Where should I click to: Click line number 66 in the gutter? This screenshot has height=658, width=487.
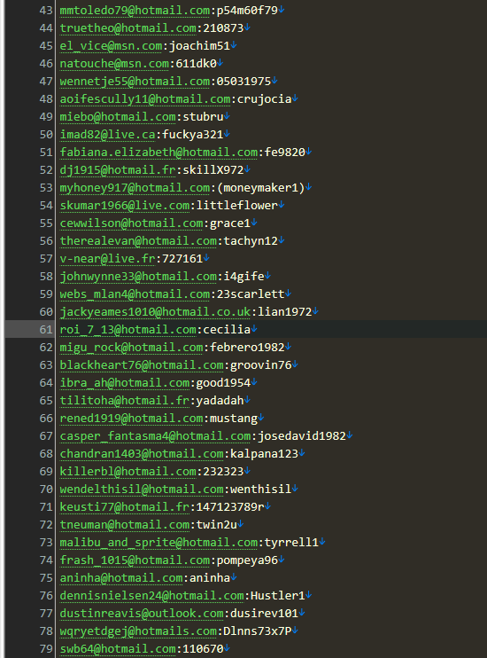(46, 419)
